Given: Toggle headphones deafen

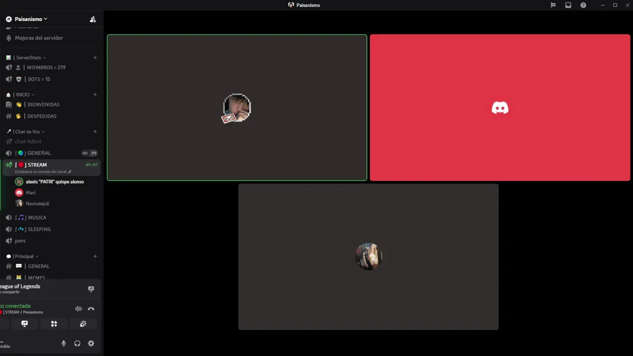Looking at the screenshot, I should click(x=77, y=344).
